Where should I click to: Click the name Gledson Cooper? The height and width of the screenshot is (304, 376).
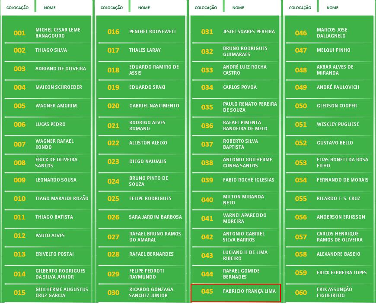point(337,106)
